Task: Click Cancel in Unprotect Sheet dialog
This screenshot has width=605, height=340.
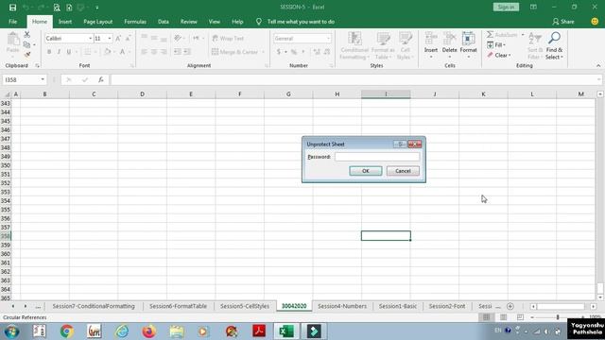Action: point(403,171)
